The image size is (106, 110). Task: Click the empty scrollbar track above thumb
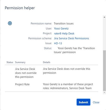click(104, 34)
